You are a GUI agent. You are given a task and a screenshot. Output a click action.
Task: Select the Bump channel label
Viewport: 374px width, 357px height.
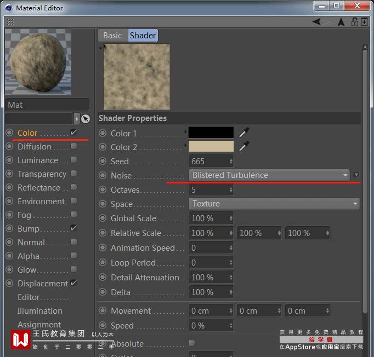pos(29,229)
